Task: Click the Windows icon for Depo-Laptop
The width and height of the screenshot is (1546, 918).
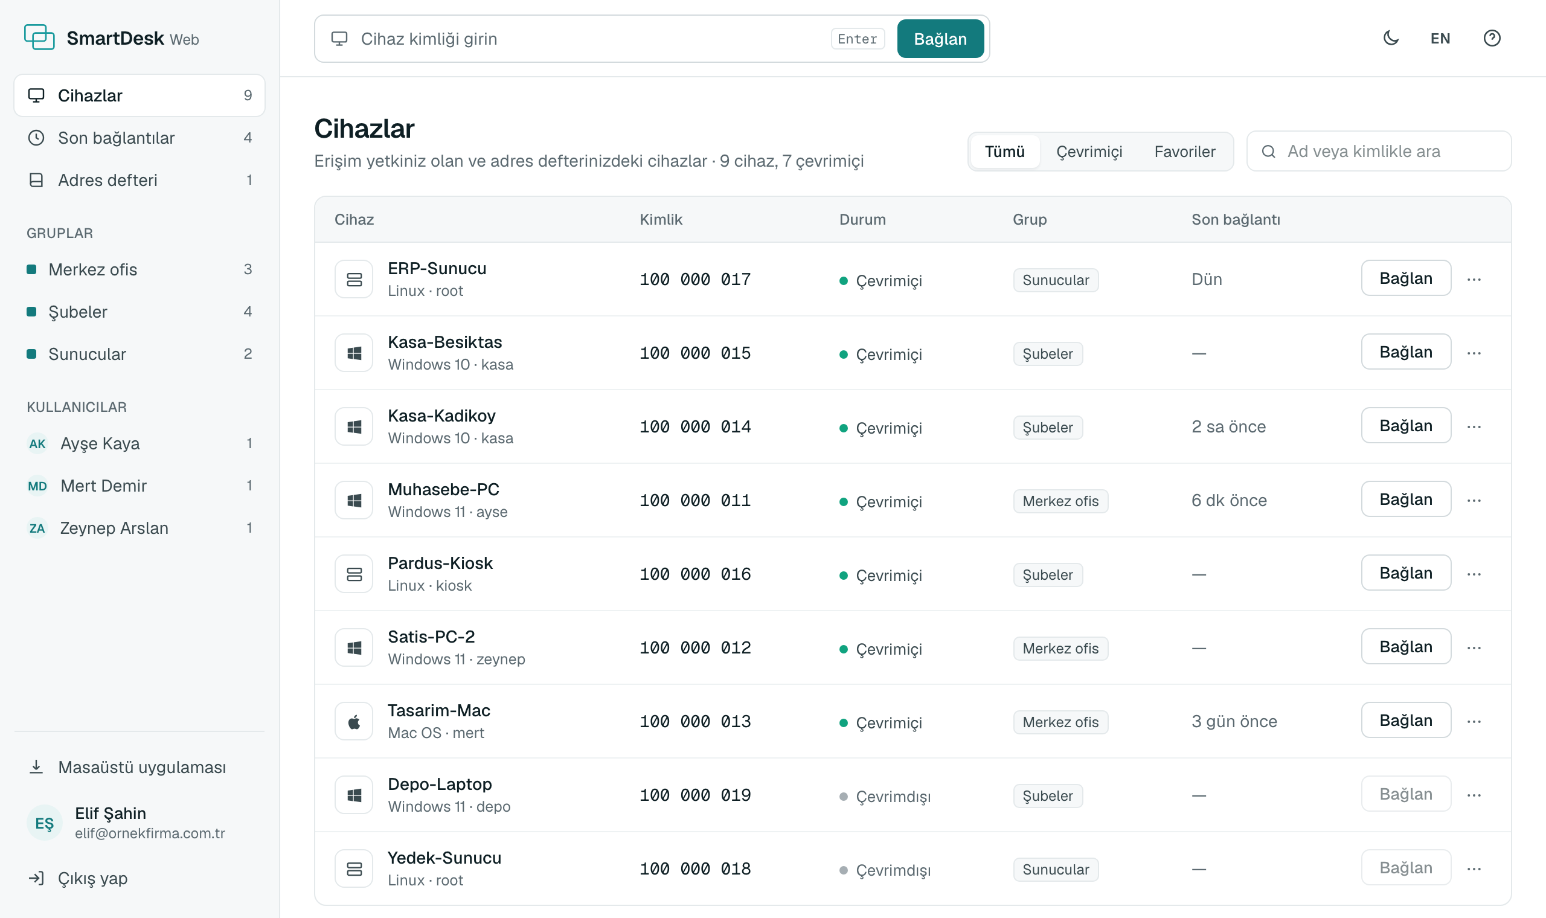Action: (354, 795)
